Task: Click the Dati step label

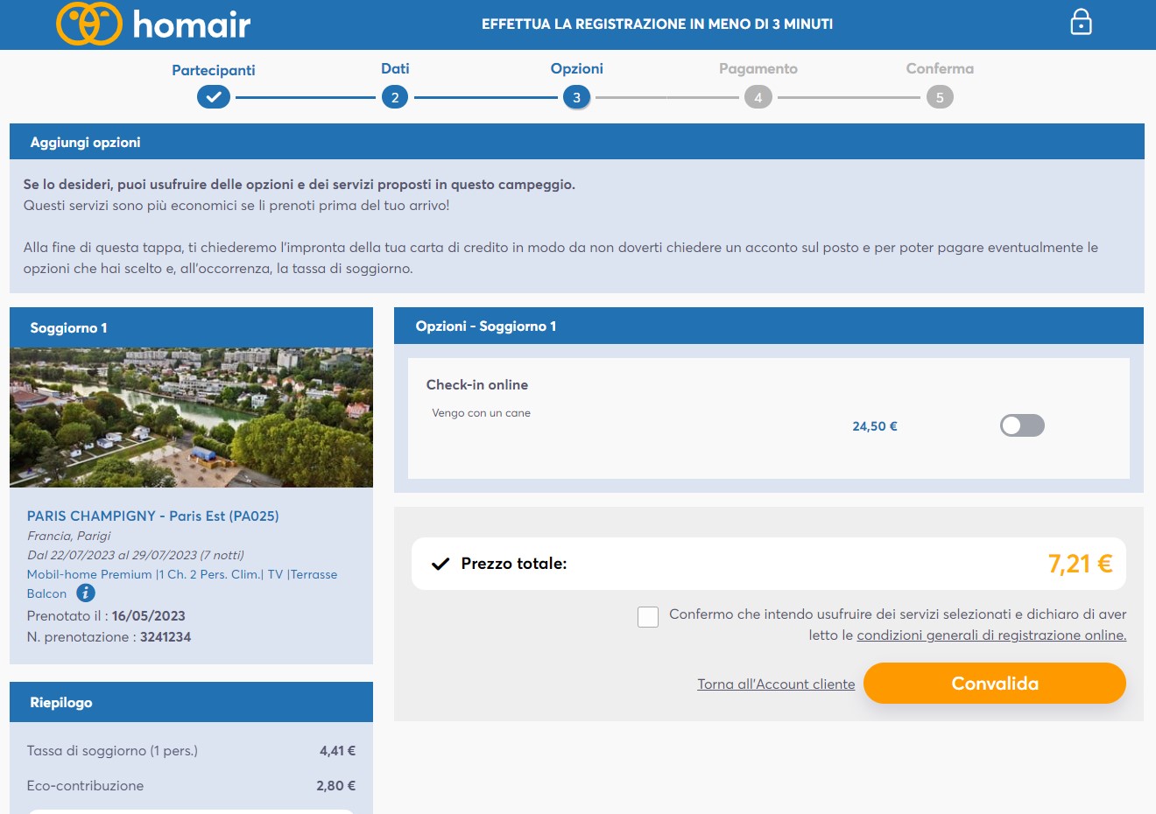Action: (x=395, y=68)
